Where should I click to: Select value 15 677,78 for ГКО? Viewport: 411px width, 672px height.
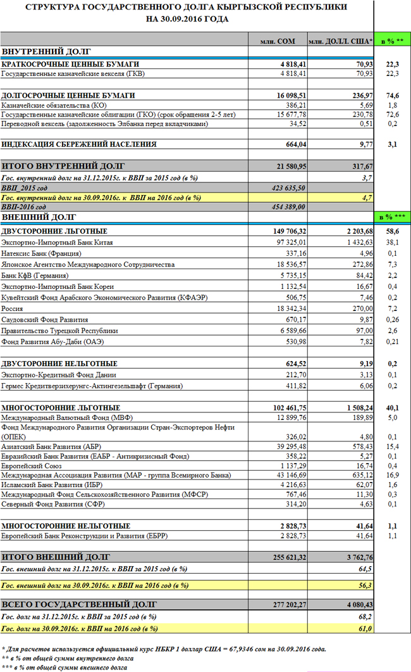(291, 115)
